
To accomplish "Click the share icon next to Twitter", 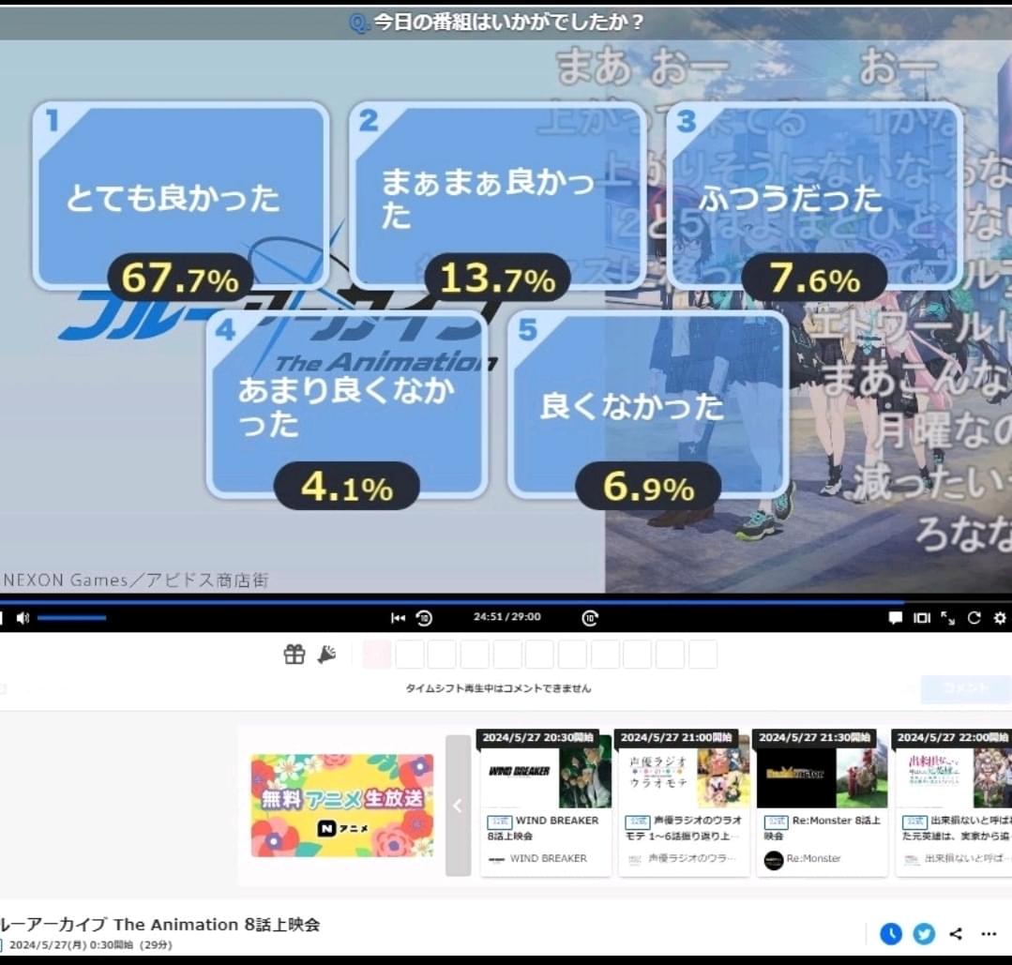I will click(957, 933).
